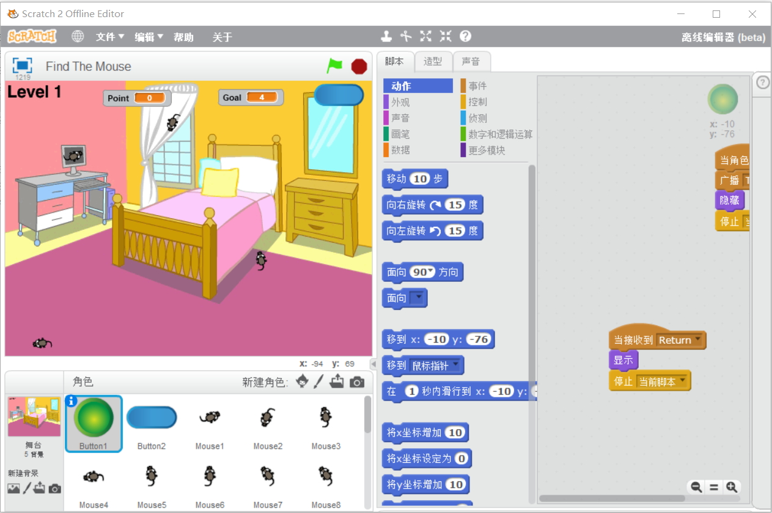
Task: Enter full-screen presentation mode
Action: coord(23,65)
